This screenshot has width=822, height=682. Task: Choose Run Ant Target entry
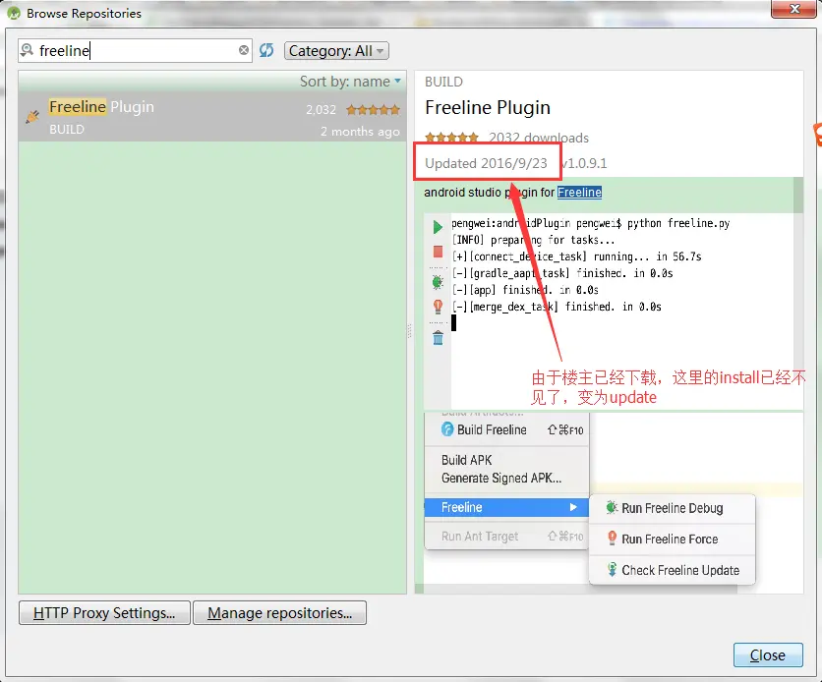click(x=506, y=537)
